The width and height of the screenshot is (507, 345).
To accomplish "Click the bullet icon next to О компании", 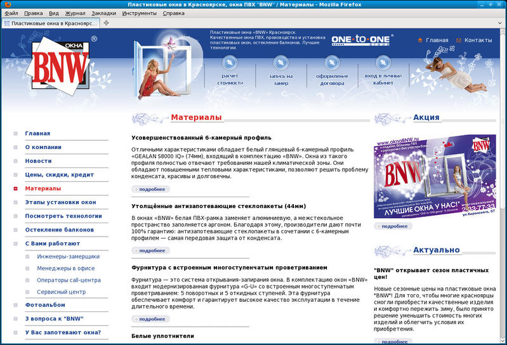I will [15, 147].
